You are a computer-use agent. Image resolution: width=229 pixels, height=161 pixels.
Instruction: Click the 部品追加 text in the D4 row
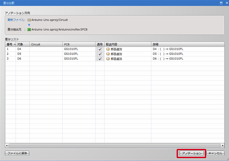116,49
